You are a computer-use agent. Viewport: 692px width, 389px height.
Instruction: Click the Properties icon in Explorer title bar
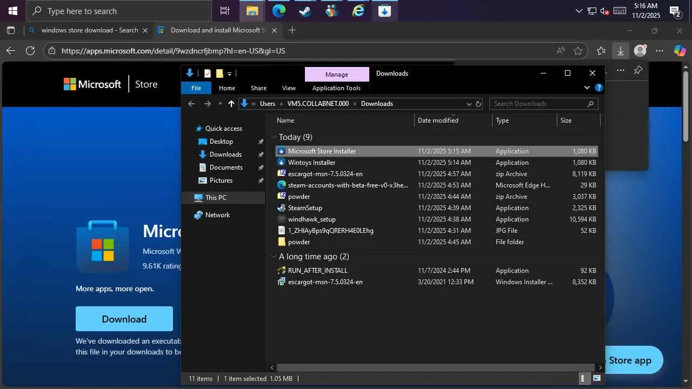coord(208,73)
